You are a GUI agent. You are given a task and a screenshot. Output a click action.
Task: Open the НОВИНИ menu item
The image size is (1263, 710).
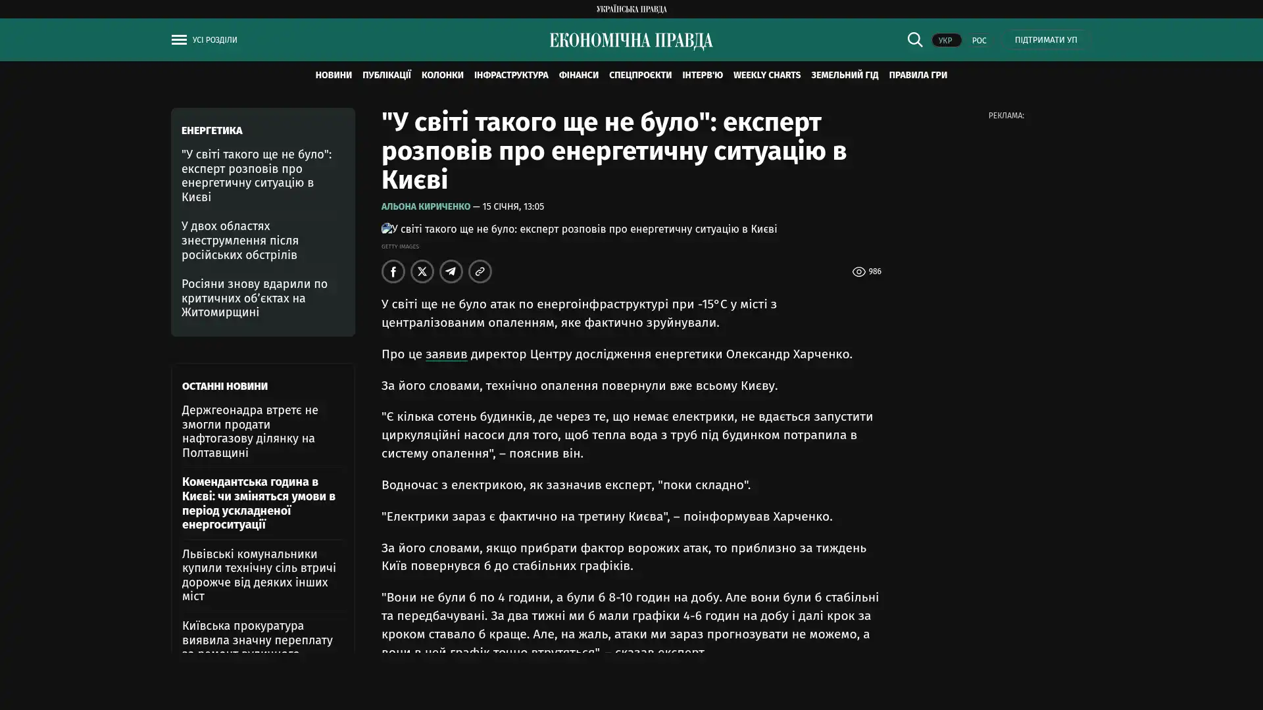pos(333,75)
